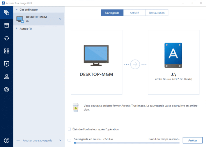Click the large monitor source icon

(96, 55)
